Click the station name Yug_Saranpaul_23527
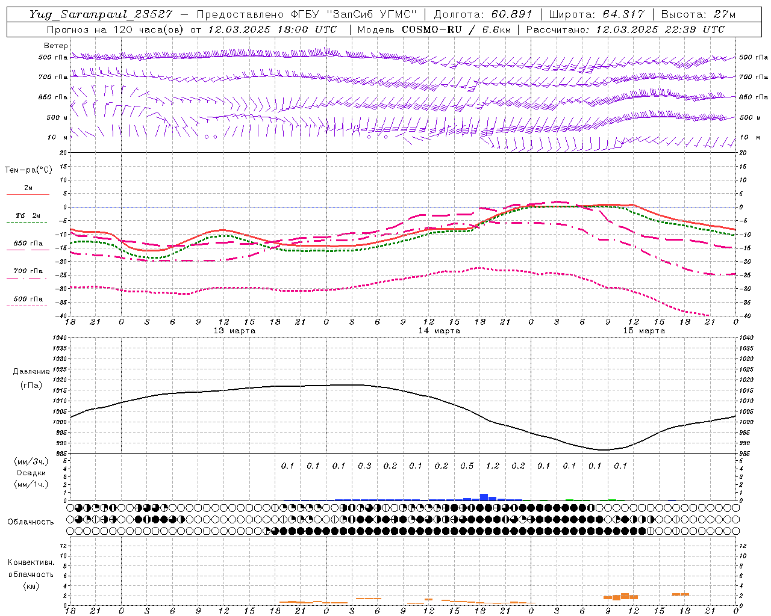Viewport: 771px width, 616px height. pos(101,14)
